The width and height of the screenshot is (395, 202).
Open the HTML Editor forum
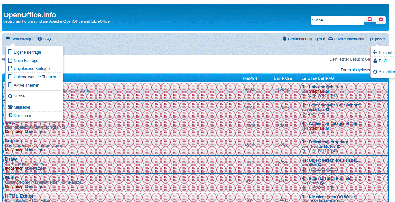click(19, 196)
